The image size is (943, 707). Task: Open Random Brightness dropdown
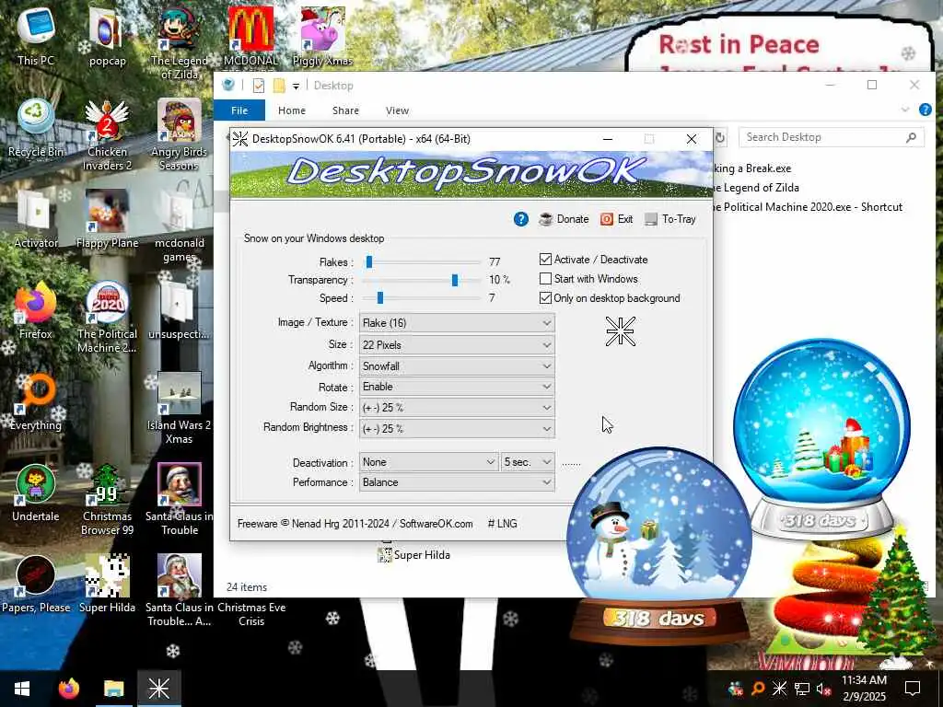[x=457, y=428]
